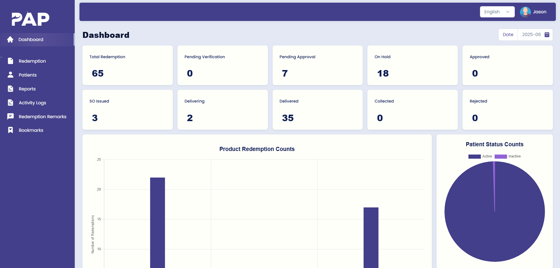Click the Active legend label

tap(487, 156)
